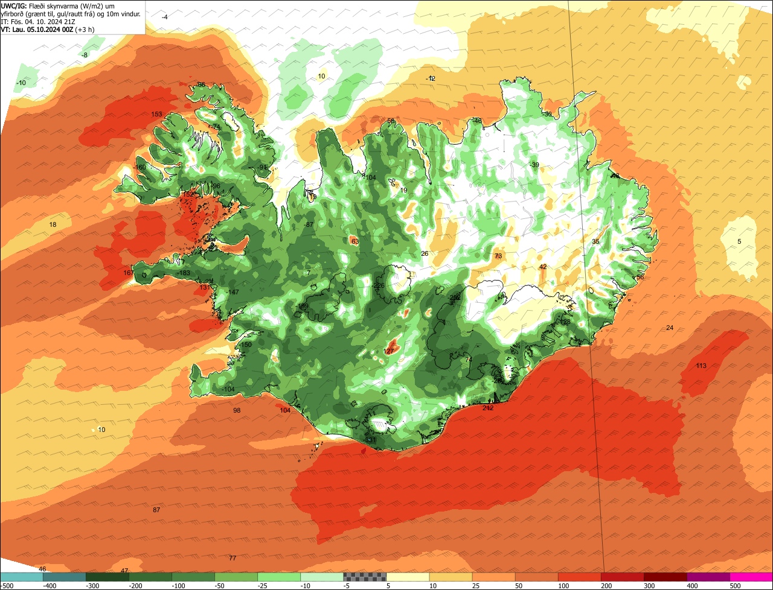This screenshot has width=773, height=590.
Task: Click the '-25' legend label
Action: click(263, 586)
